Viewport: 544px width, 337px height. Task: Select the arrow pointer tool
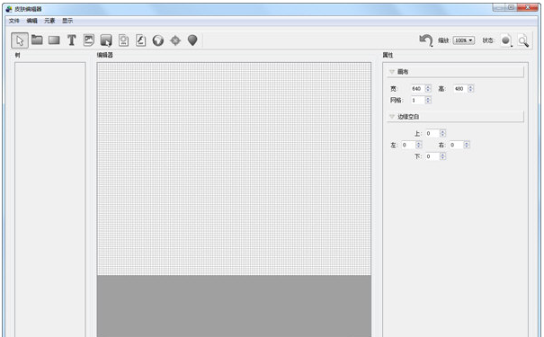pos(20,40)
